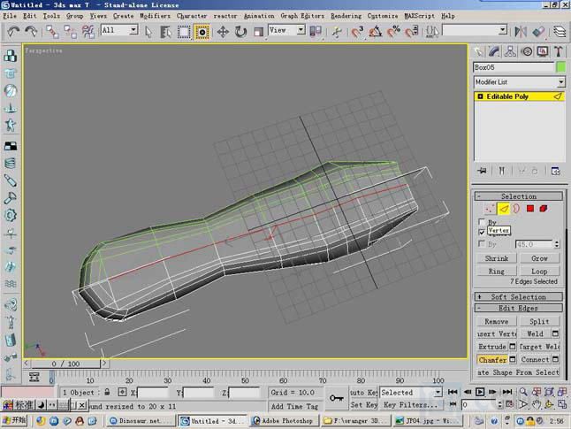Click the time slider 0 / 100 handle
571x429 pixels.
[x=65, y=364]
